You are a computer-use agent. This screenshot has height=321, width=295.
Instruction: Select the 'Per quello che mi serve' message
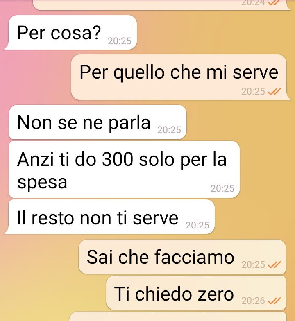(181, 77)
